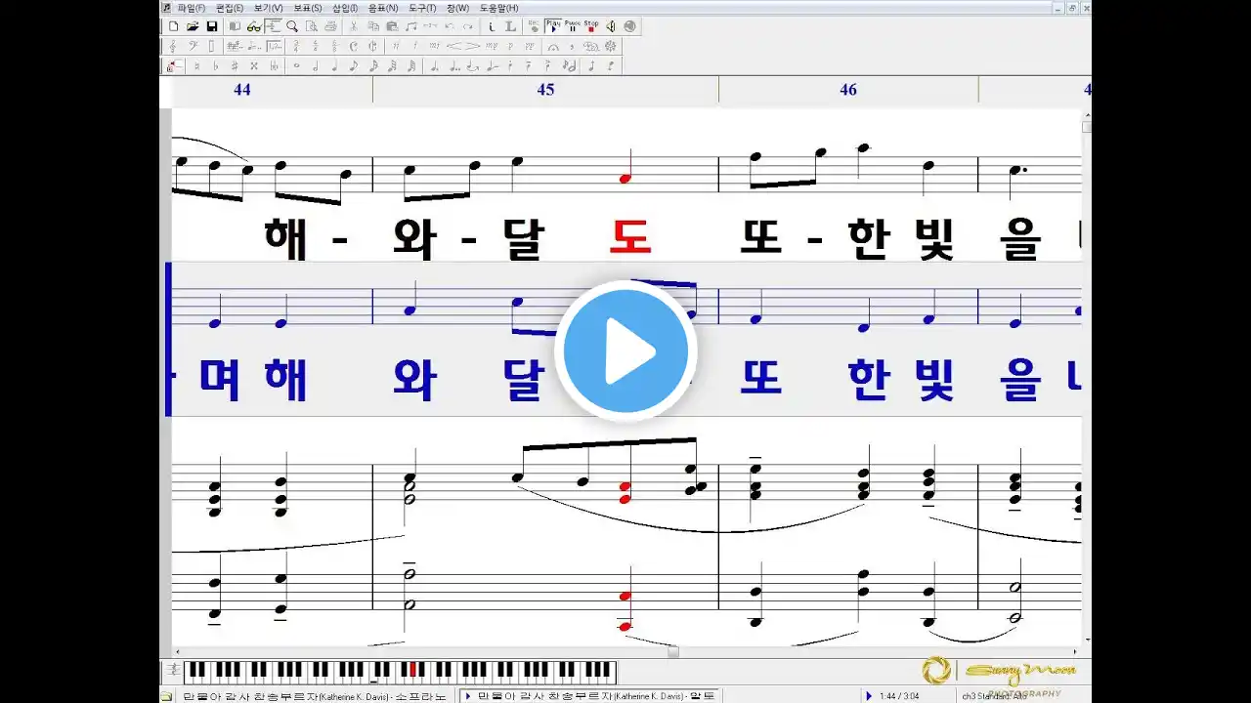Stop playback with the red Stop button
1251x703 pixels.
point(591,26)
